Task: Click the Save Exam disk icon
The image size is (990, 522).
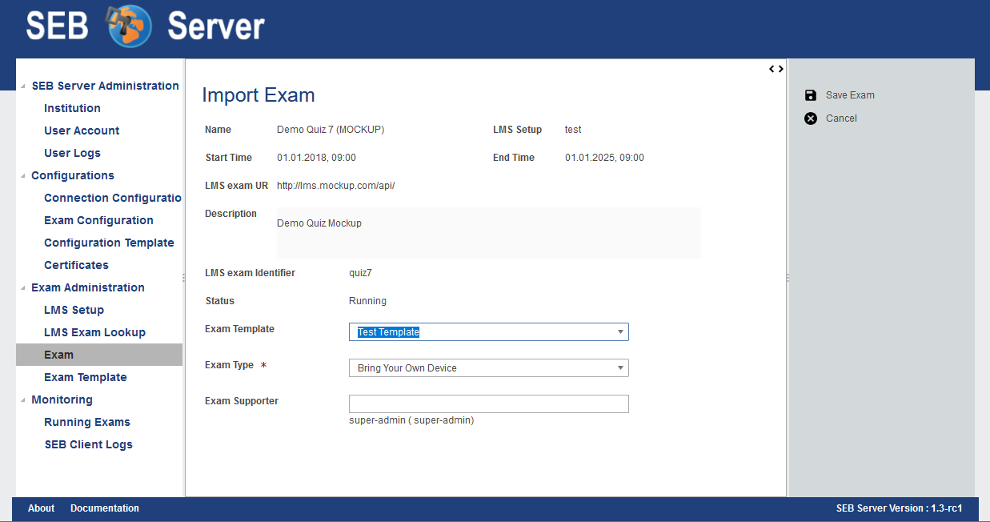Action: click(811, 95)
